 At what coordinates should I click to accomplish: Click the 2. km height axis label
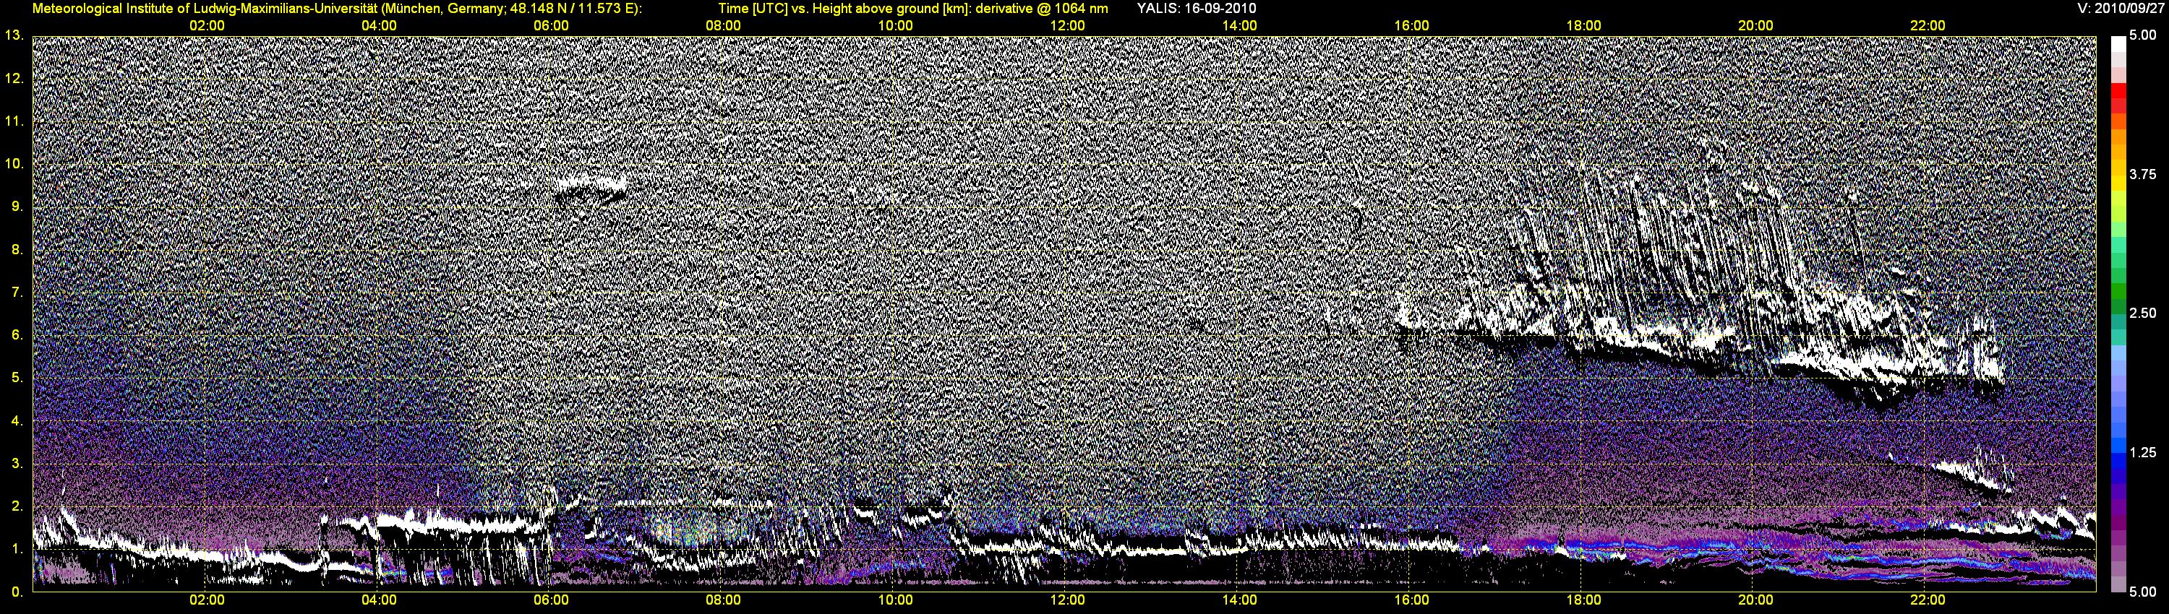pyautogui.click(x=17, y=506)
